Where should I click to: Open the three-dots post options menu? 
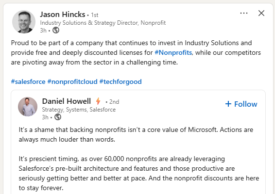click(x=244, y=13)
